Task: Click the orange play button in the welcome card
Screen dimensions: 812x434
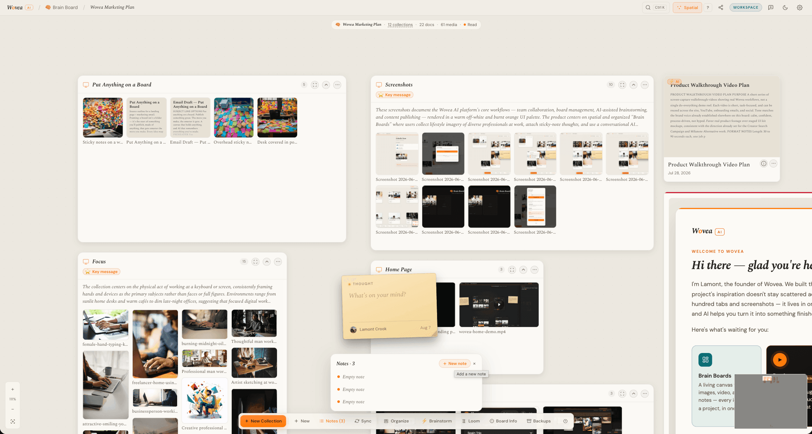Action: (780, 359)
